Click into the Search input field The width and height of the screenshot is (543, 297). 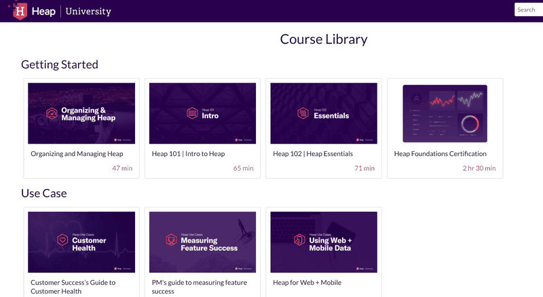[528, 9]
